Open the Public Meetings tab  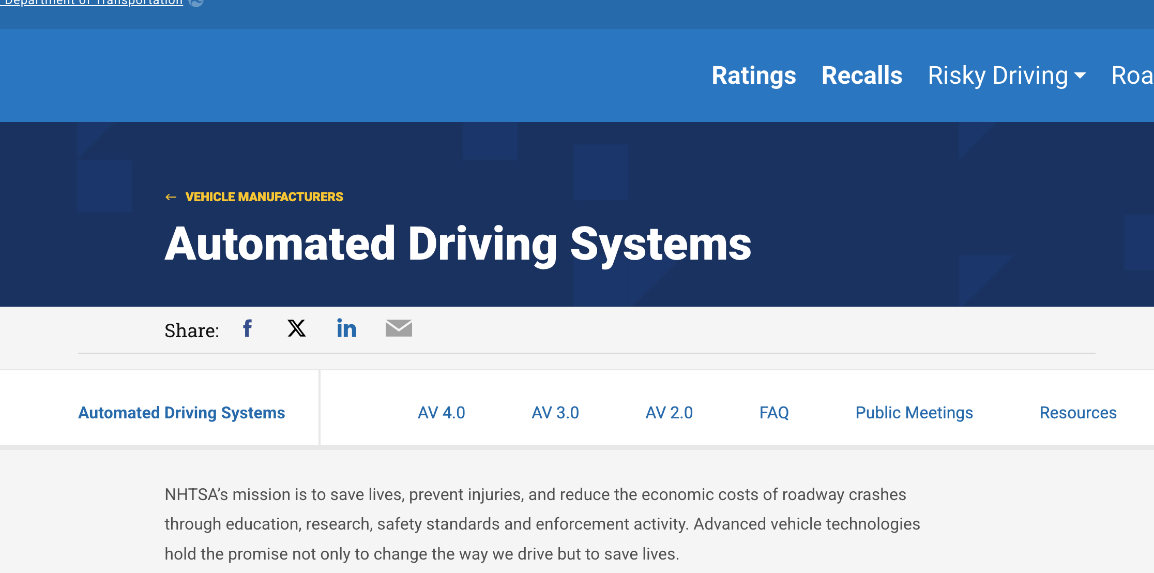(x=914, y=413)
